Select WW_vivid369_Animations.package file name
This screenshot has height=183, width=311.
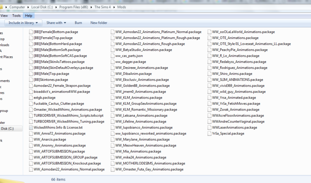[238, 86]
